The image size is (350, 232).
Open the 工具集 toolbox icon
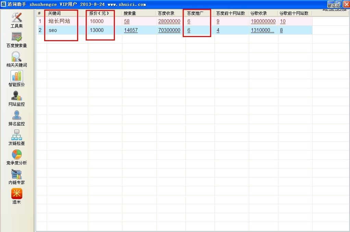tap(16, 19)
